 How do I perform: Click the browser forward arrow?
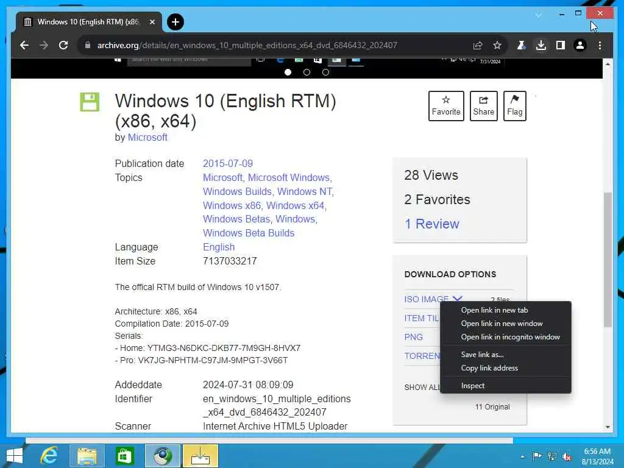pos(44,45)
